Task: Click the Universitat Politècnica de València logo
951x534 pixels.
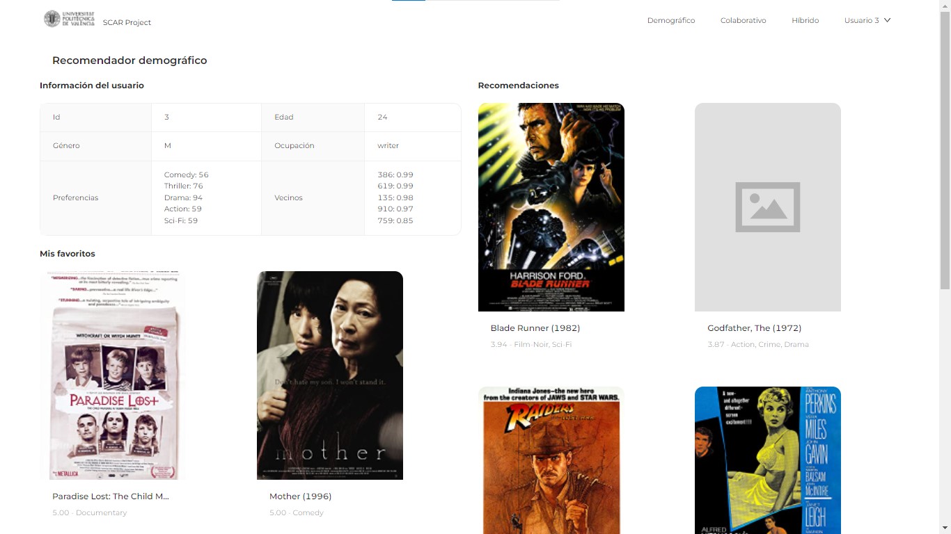Action: pos(69,19)
